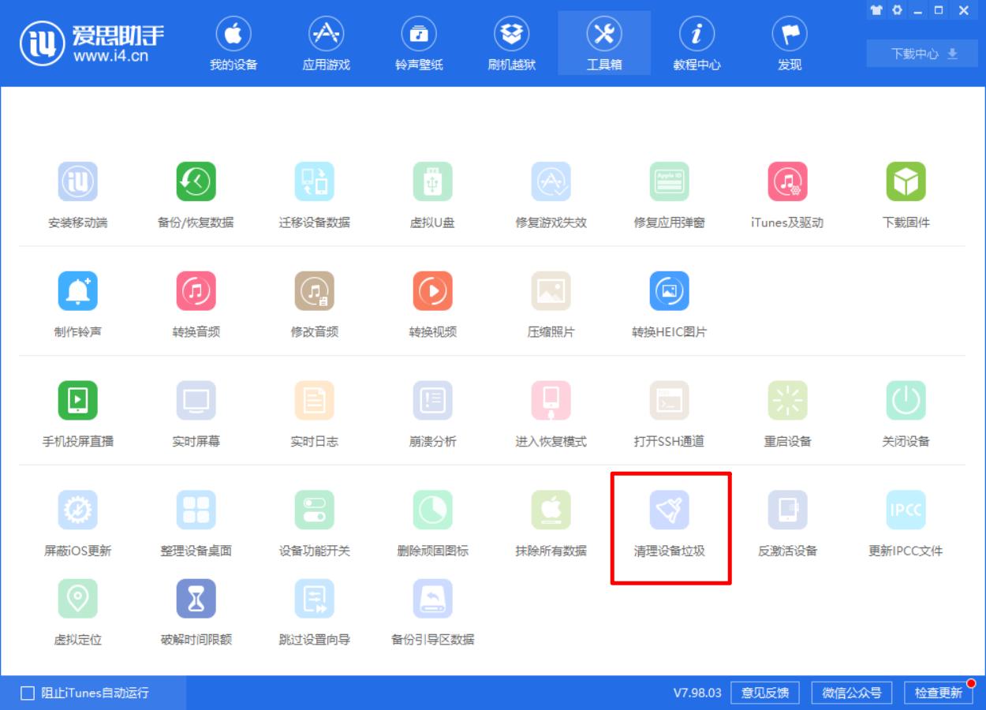
Task: Open the Download Firmware tool
Action: [x=906, y=192]
